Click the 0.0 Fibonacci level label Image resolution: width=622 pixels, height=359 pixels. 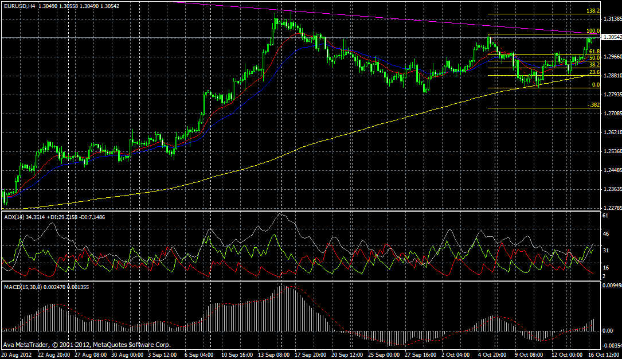click(x=596, y=85)
